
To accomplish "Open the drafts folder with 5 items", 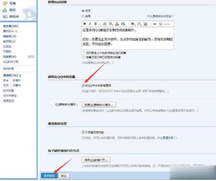I will (9, 41).
